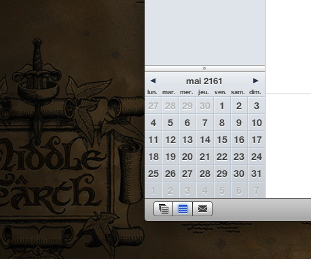Open the notifications envelope icon

202,209
